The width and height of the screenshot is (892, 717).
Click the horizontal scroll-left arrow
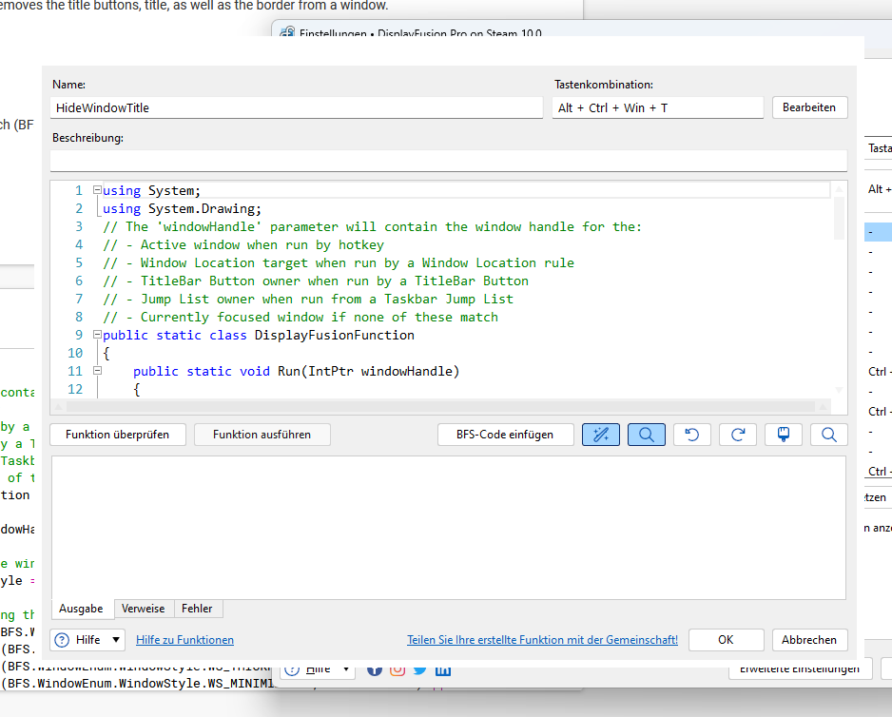(58, 407)
